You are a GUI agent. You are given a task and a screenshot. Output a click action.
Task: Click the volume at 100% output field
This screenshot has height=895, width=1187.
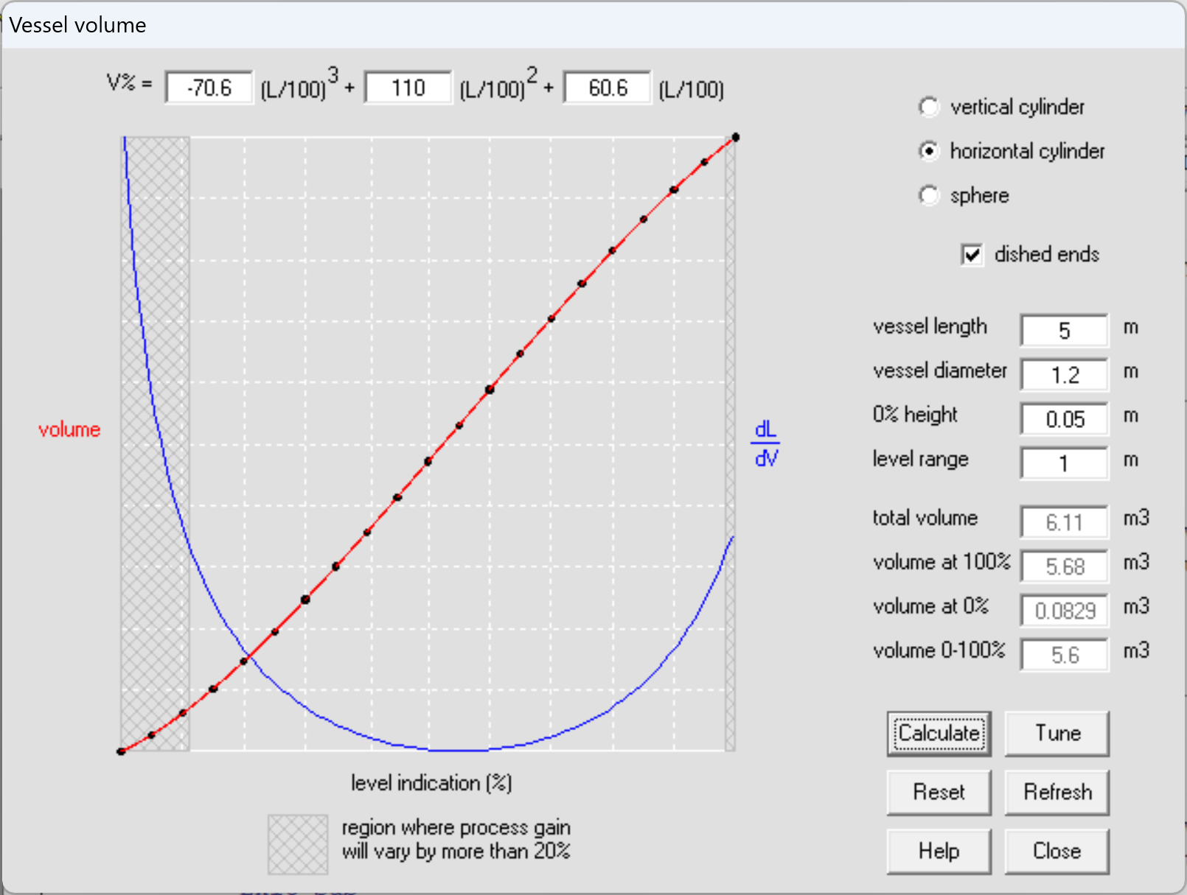pyautogui.click(x=1064, y=566)
